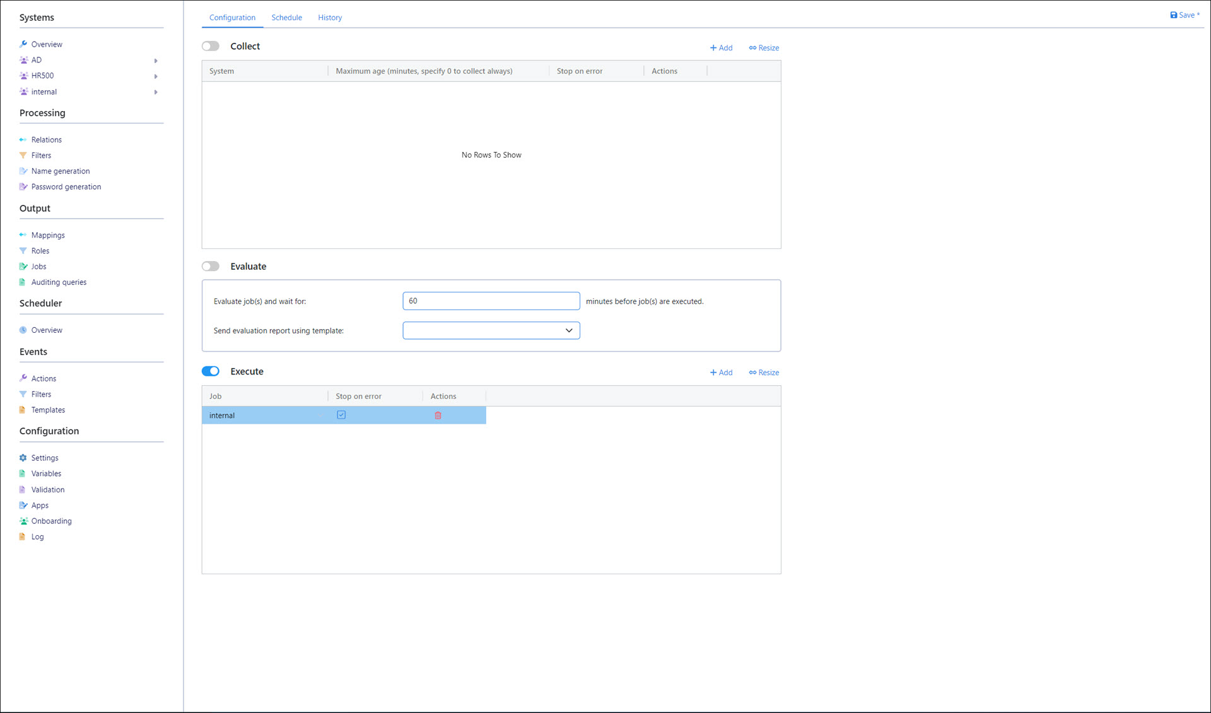Image resolution: width=1211 pixels, height=713 pixels.
Task: Click the Password generation icon
Action: (23, 187)
